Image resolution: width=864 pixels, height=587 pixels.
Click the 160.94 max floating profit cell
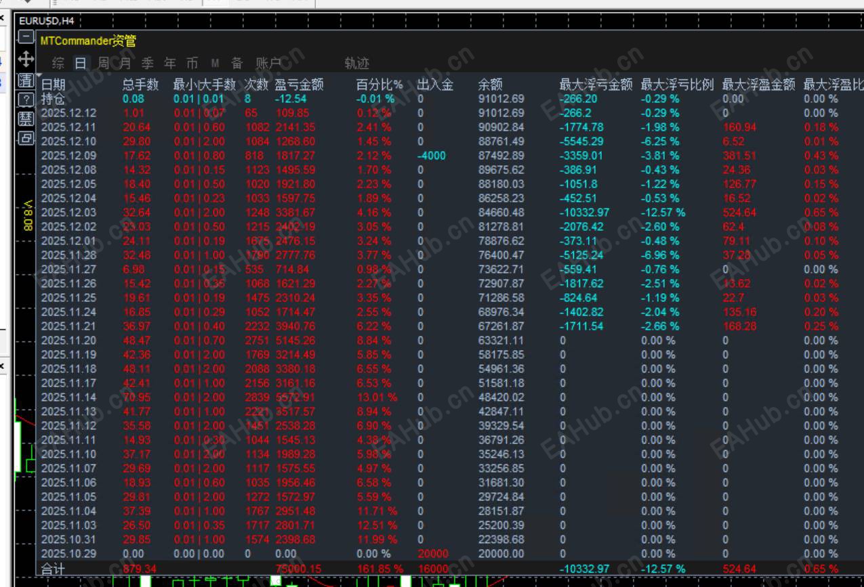[x=739, y=127]
